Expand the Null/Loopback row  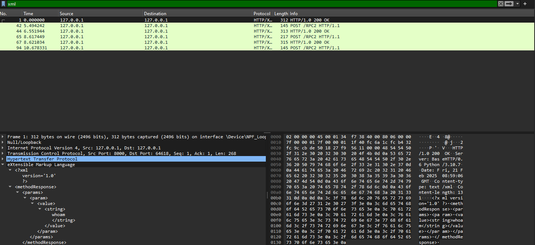(x=3, y=142)
